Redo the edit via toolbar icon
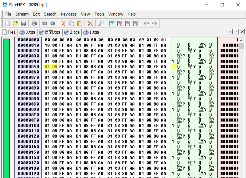The image size is (246, 178). (x=53, y=23)
